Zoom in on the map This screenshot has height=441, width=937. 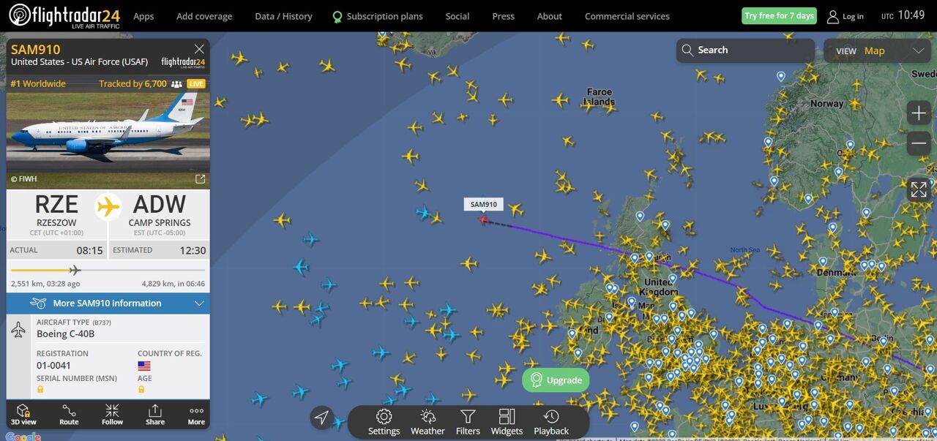point(919,113)
